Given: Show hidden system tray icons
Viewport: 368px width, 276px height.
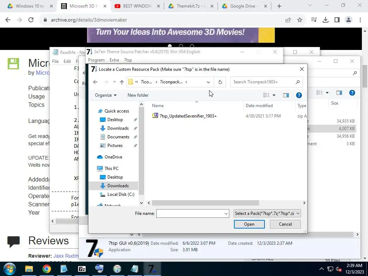Looking at the screenshot, I should 322,269.
